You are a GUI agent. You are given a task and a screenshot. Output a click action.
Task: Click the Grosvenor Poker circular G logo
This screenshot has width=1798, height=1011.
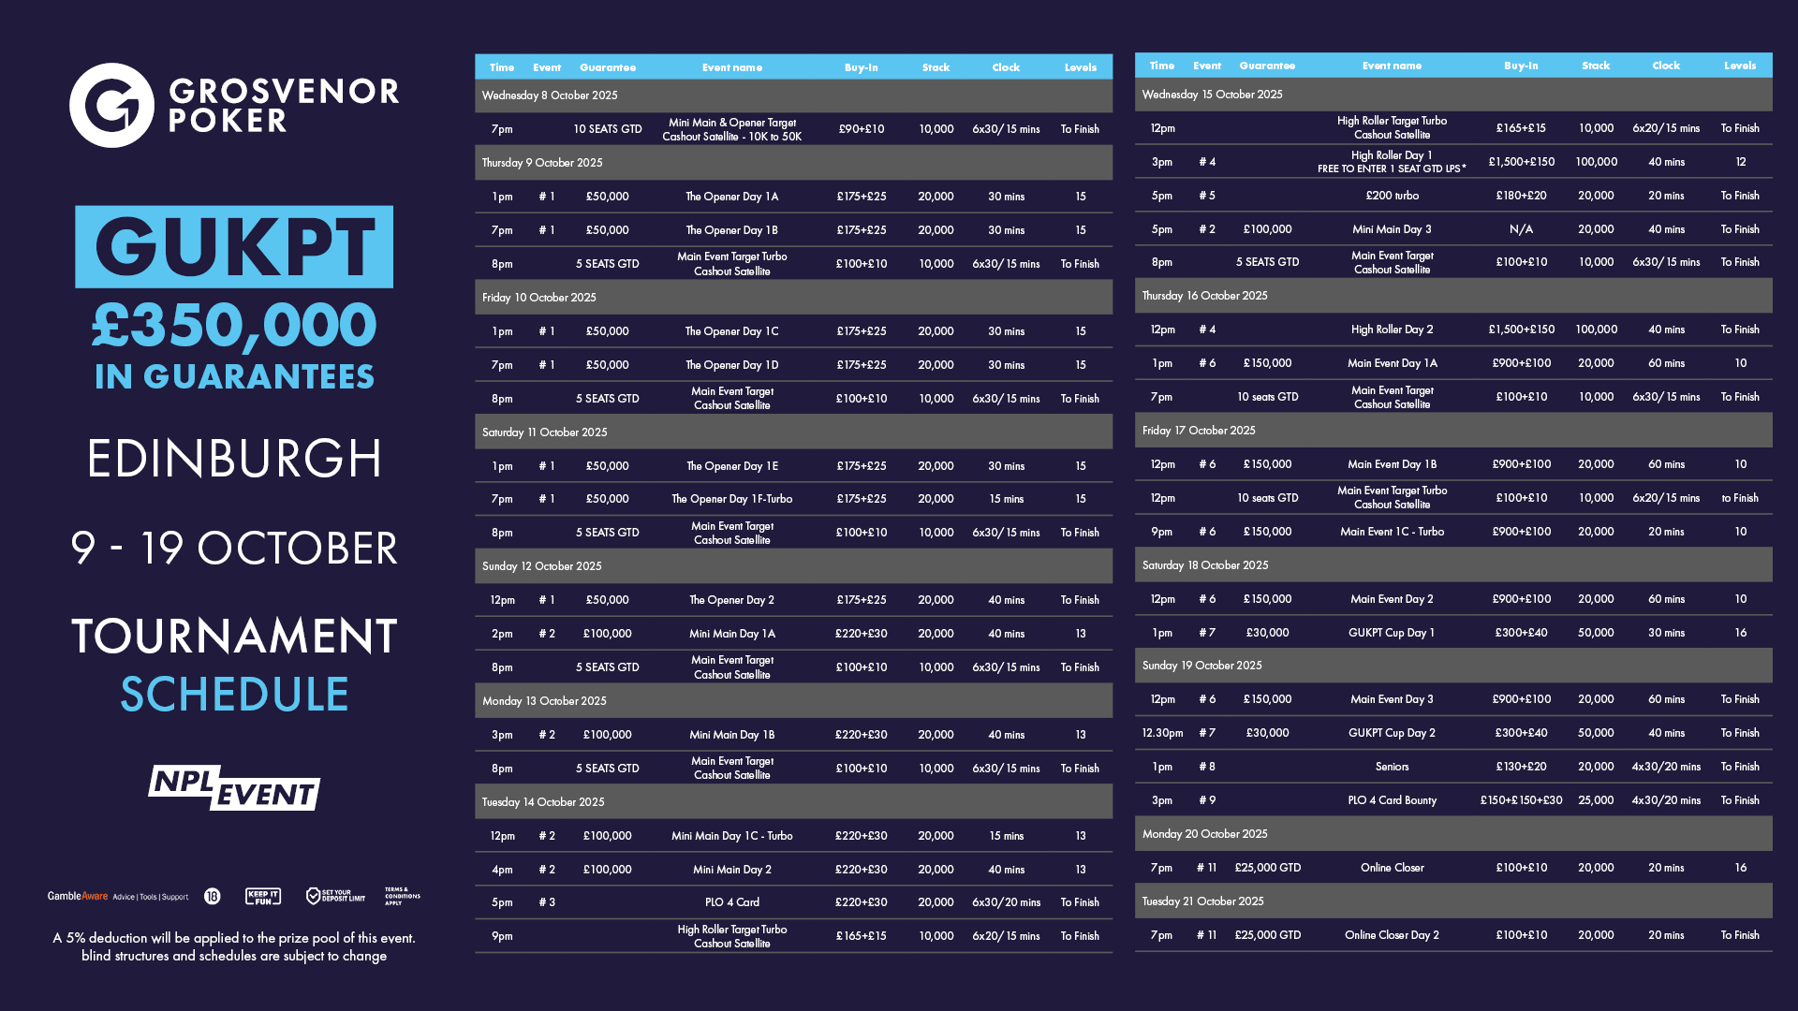tap(111, 106)
